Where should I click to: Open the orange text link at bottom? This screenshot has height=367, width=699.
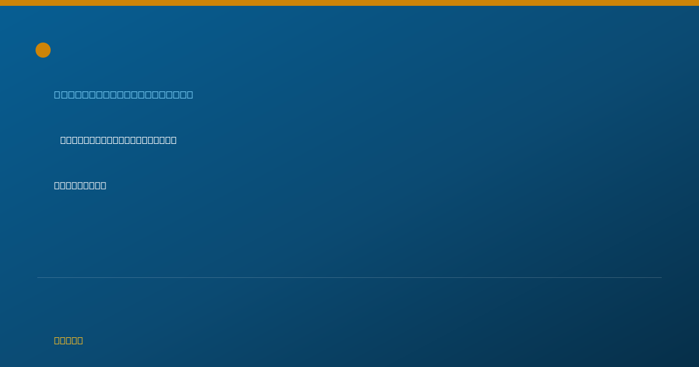coord(69,340)
